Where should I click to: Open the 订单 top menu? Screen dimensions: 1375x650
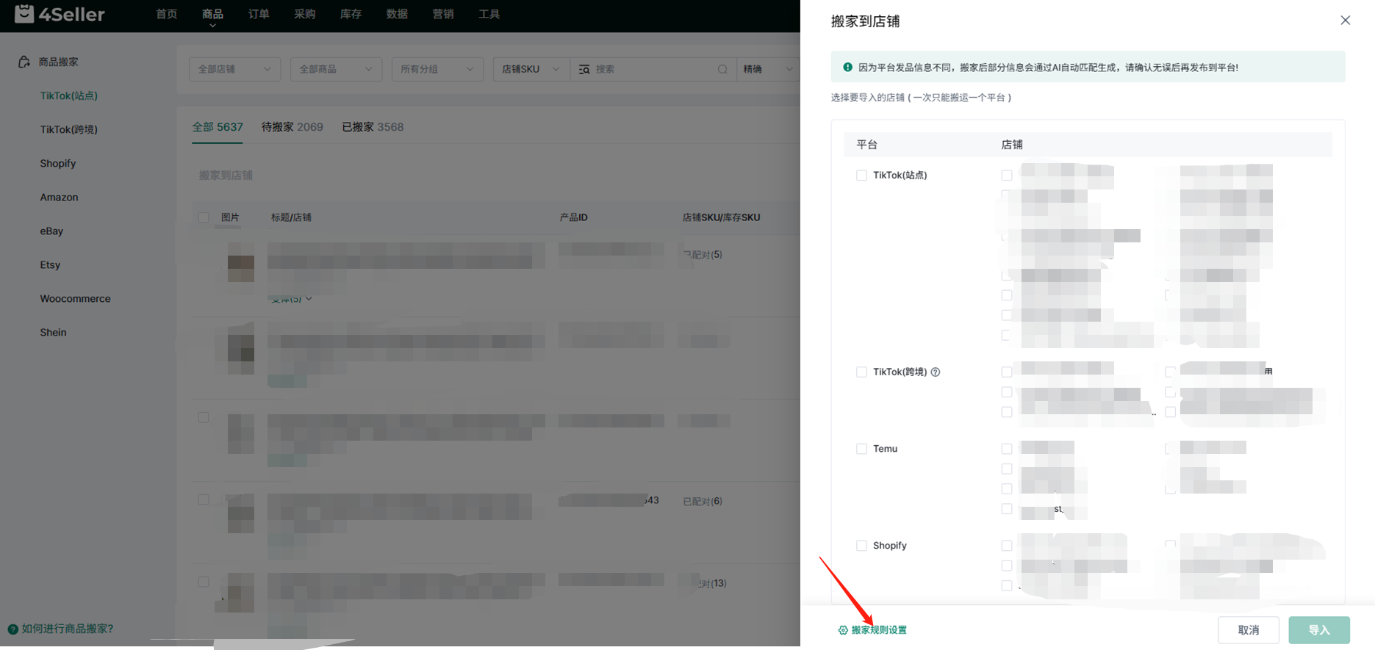pos(259,14)
